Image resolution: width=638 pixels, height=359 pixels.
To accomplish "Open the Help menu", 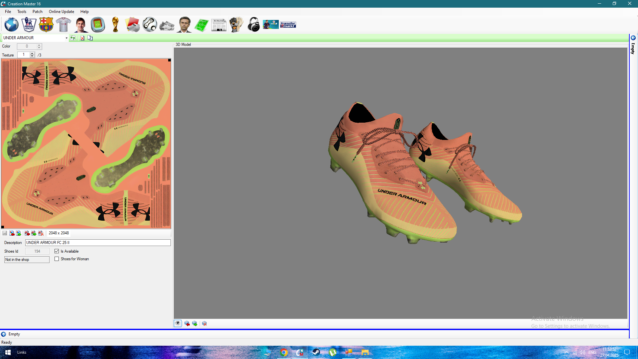I will tap(84, 12).
